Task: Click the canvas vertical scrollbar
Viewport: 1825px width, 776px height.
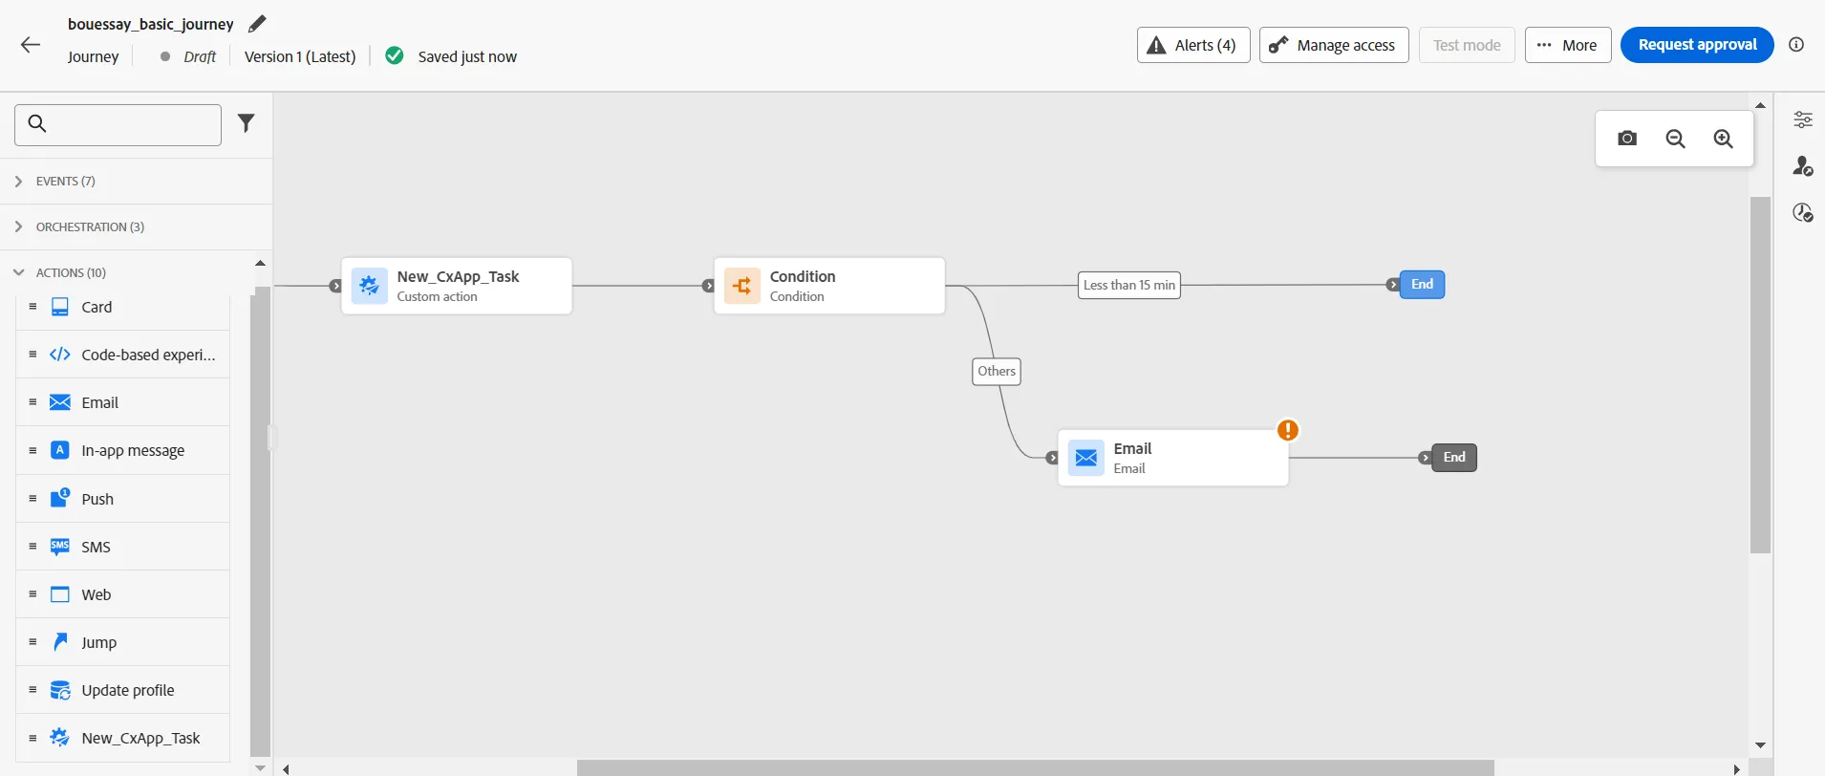Action: (x=1760, y=375)
